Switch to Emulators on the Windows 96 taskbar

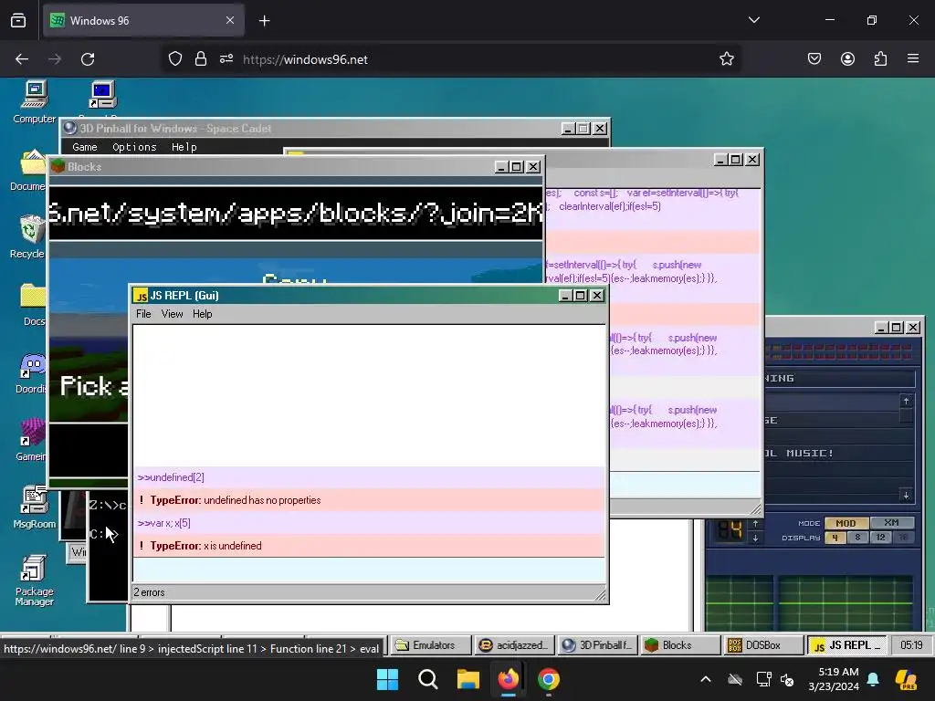pos(429,645)
